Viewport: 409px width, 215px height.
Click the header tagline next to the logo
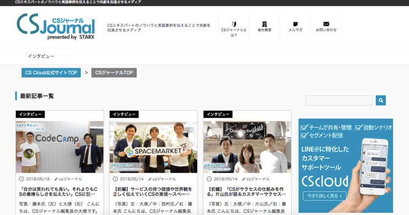(x=159, y=27)
